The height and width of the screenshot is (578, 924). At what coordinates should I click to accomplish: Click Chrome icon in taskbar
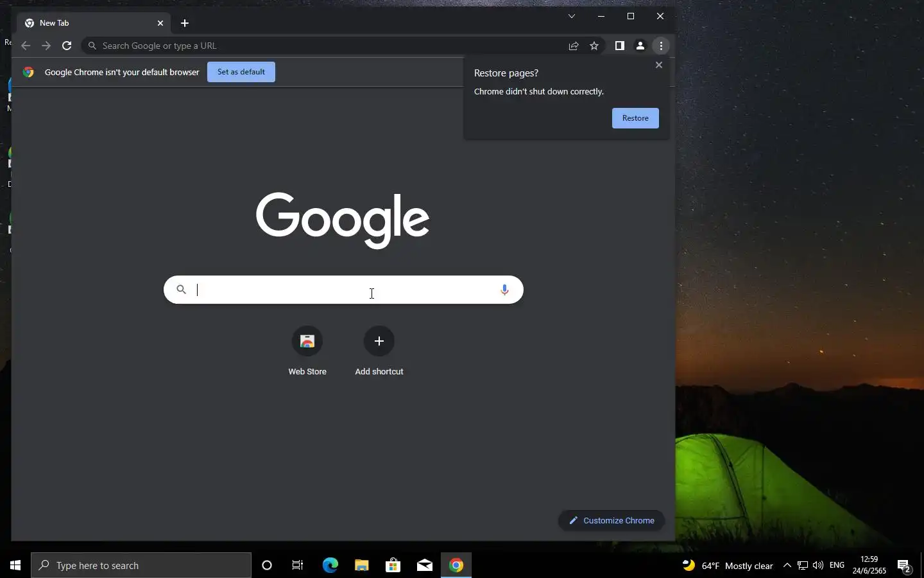[x=456, y=565]
